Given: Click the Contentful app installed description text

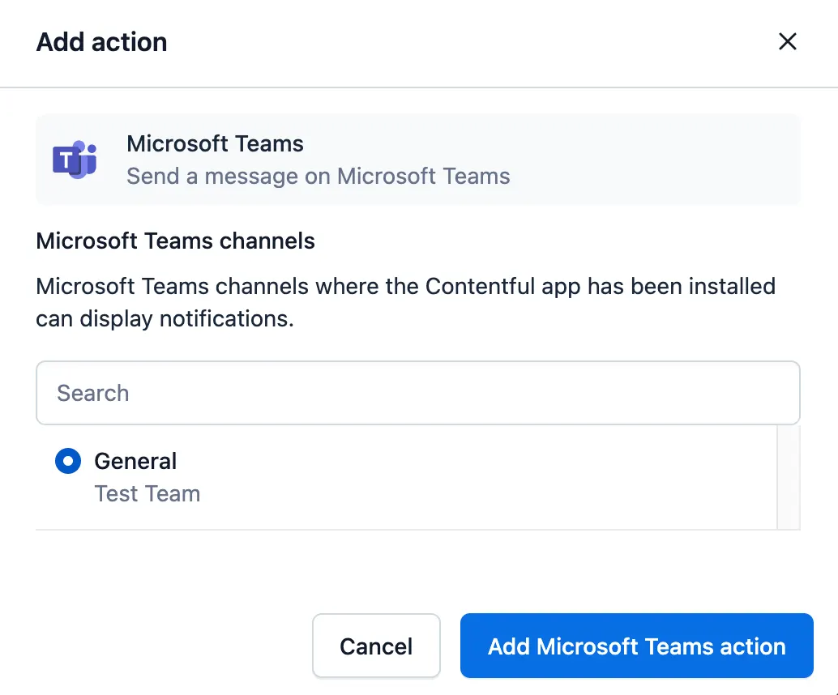Looking at the screenshot, I should click(x=406, y=302).
